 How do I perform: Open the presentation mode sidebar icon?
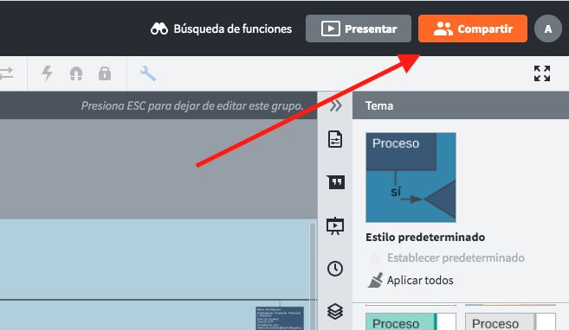pos(335,225)
